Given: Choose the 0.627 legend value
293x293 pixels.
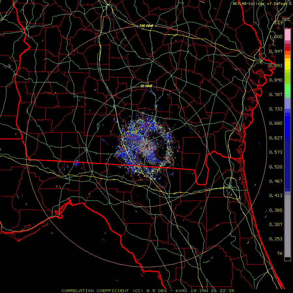Looking at the screenshot, I should pyautogui.click(x=276, y=138).
